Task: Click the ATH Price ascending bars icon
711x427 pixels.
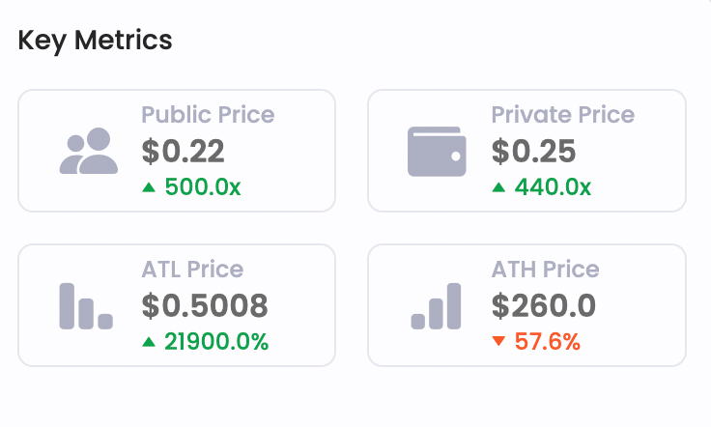Action: click(436, 306)
